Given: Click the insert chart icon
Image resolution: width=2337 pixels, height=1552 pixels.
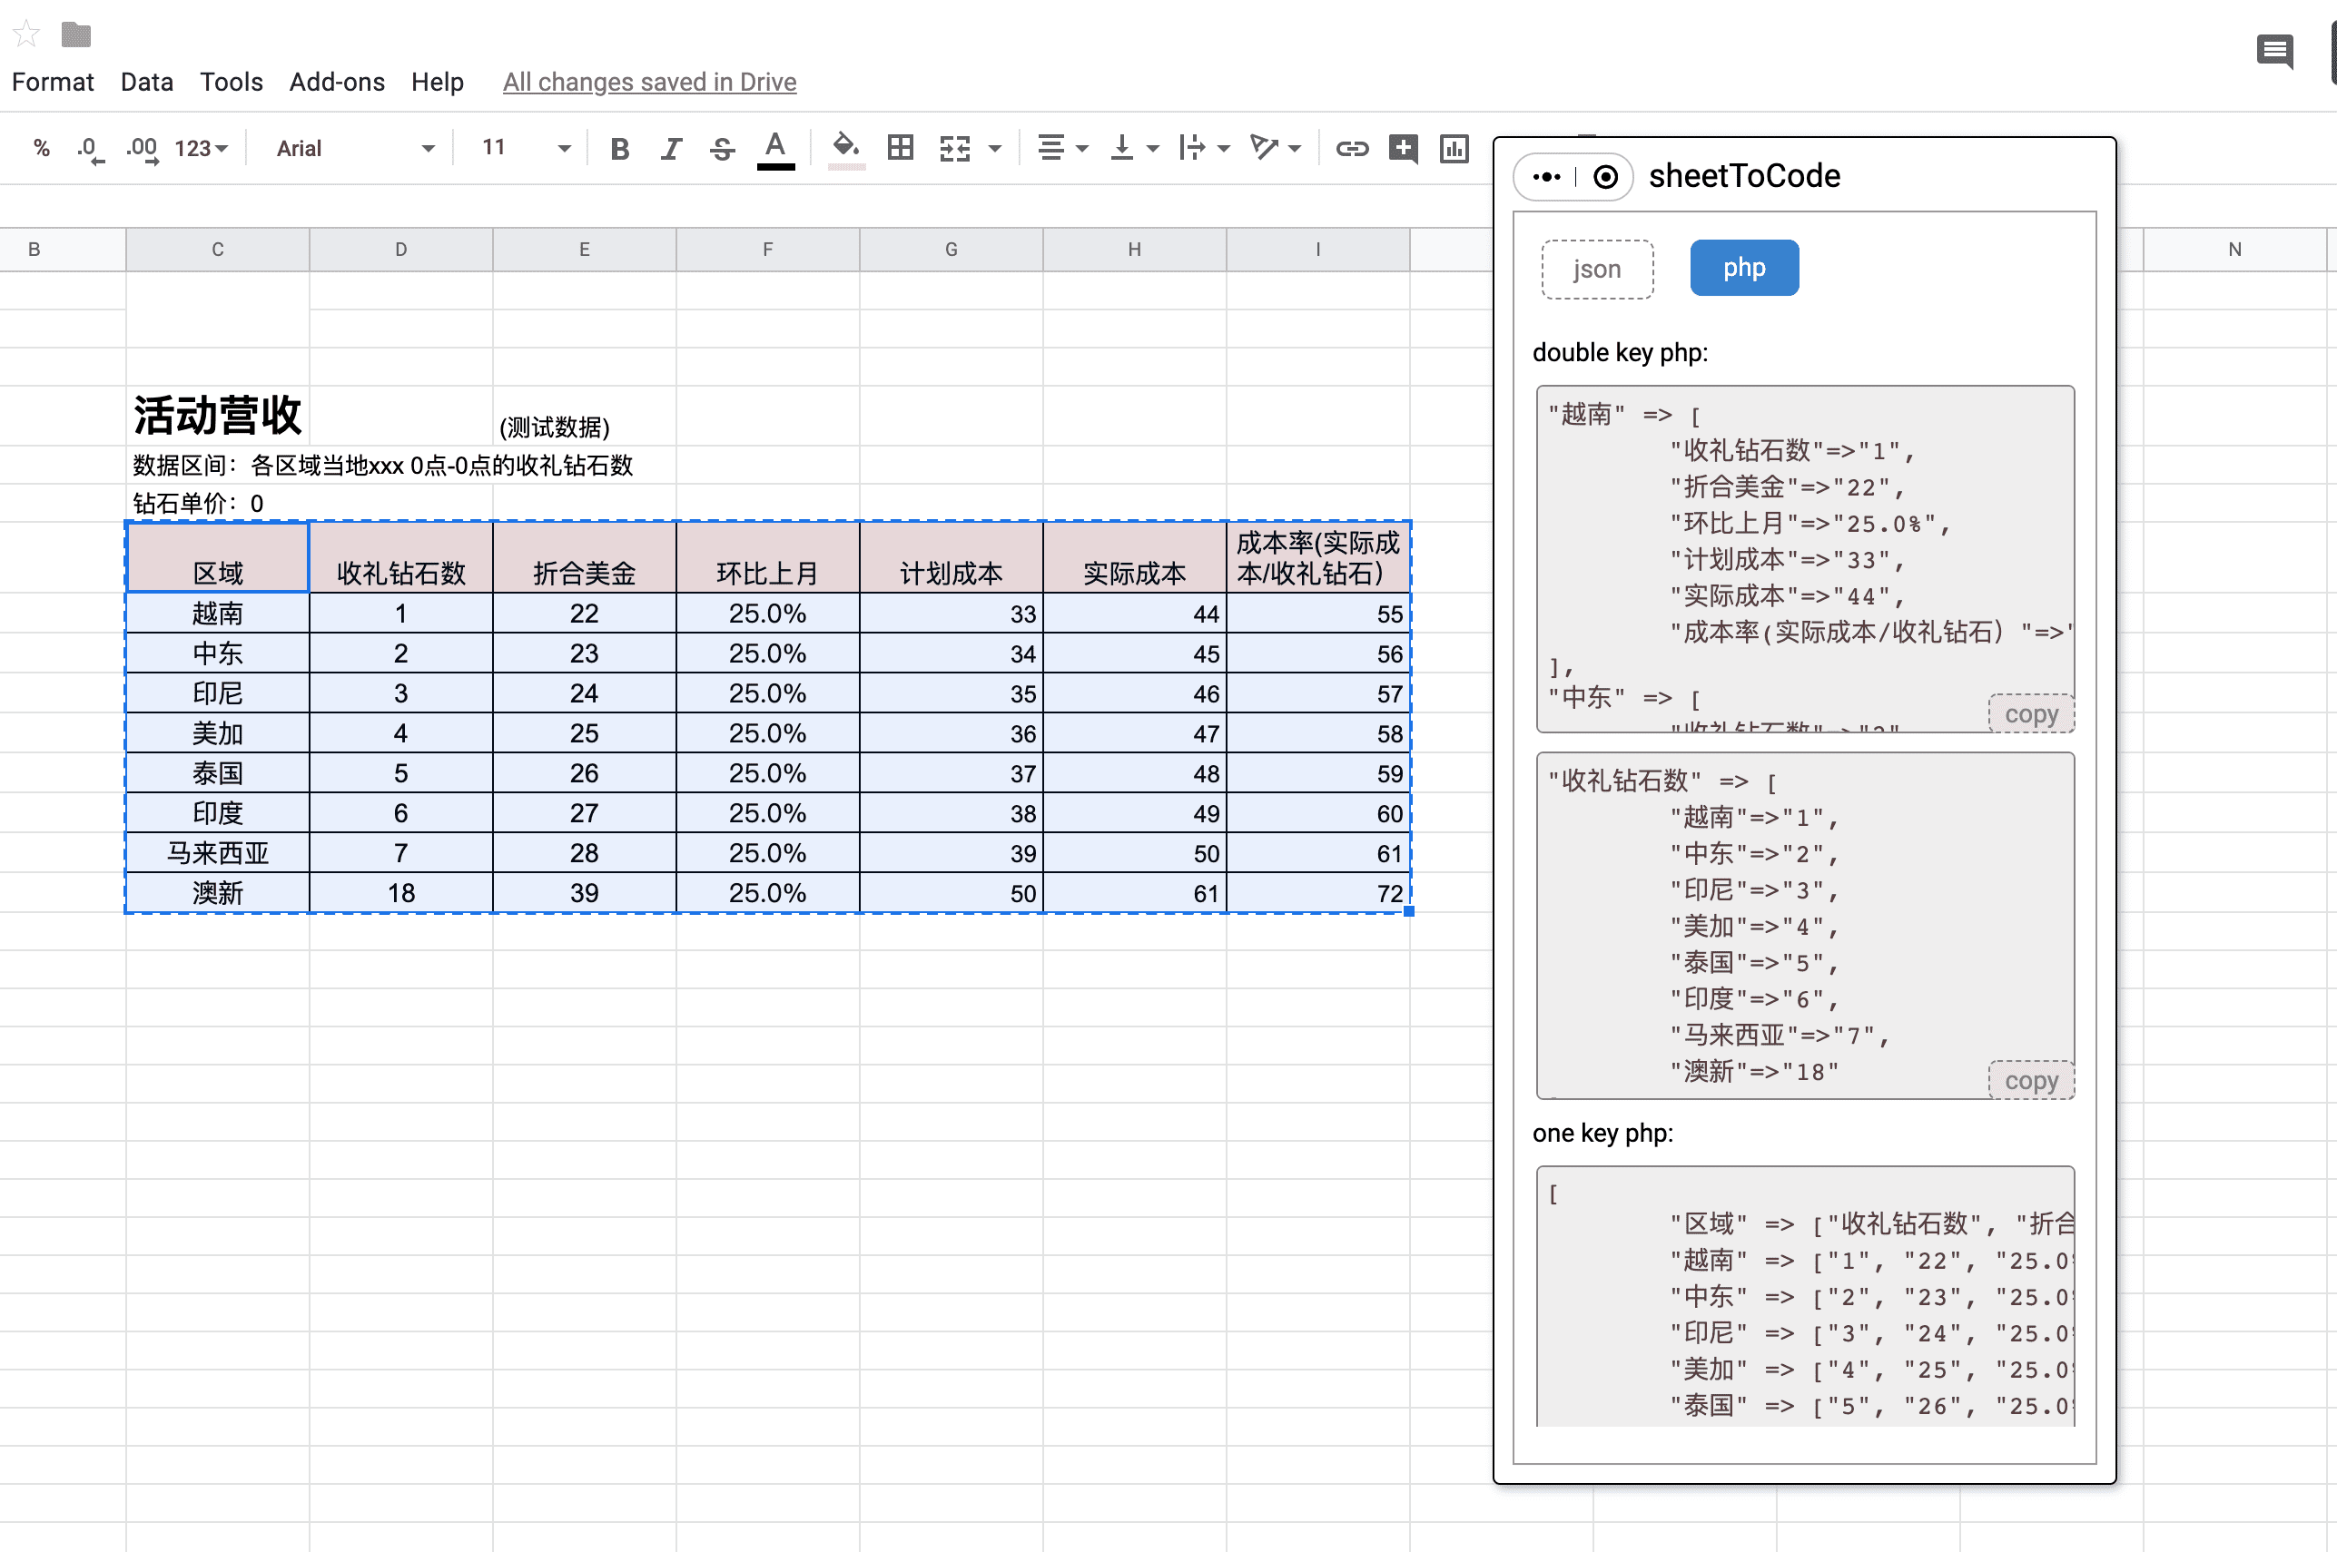Looking at the screenshot, I should [x=1453, y=149].
